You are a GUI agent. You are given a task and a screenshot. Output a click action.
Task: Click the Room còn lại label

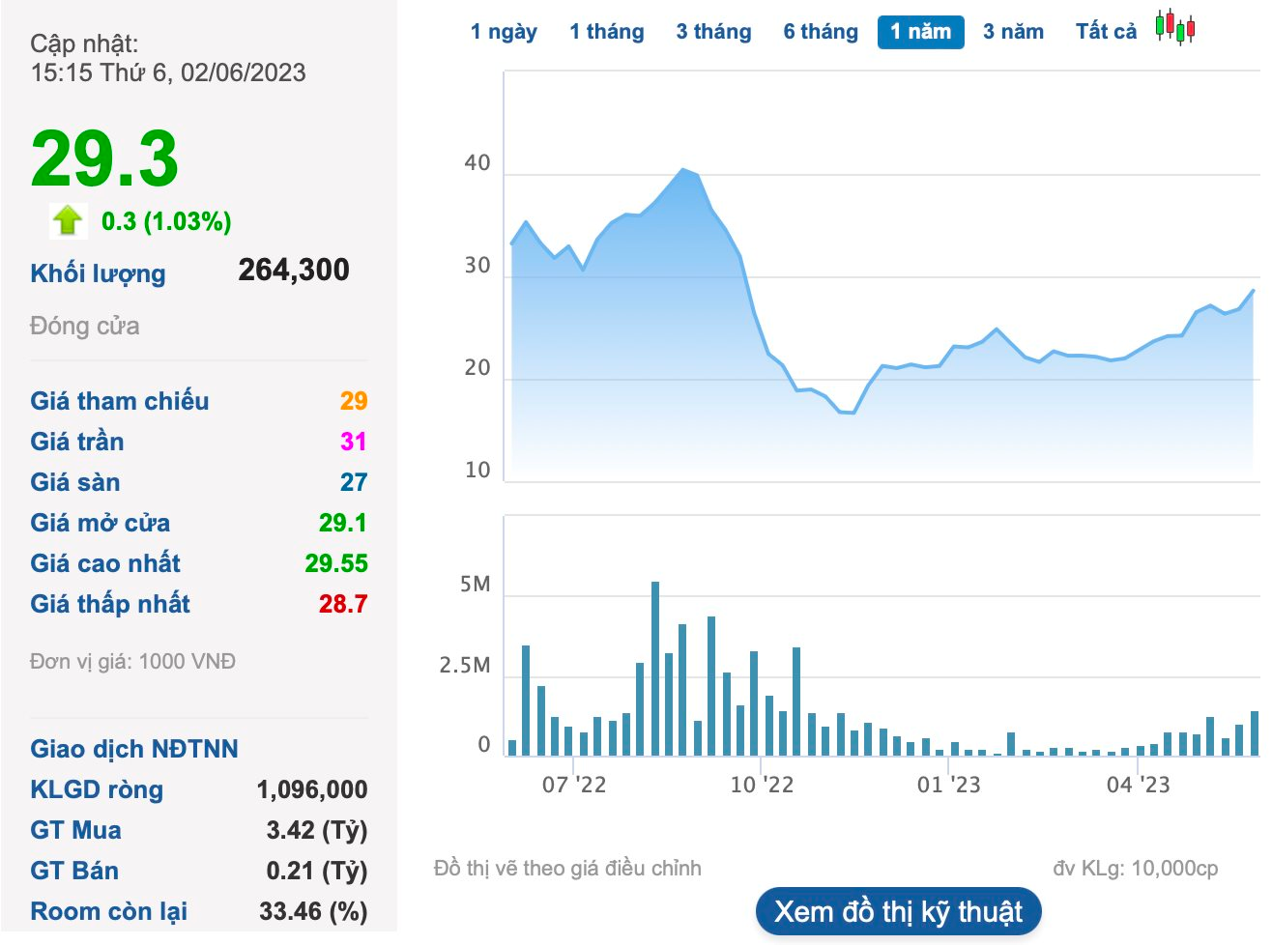[x=108, y=911]
